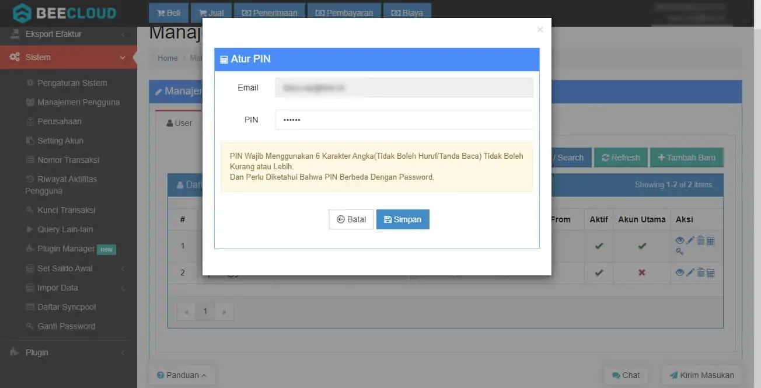Go to pagination page 1
Image resolution: width=761 pixels, height=388 pixels.
coord(205,312)
